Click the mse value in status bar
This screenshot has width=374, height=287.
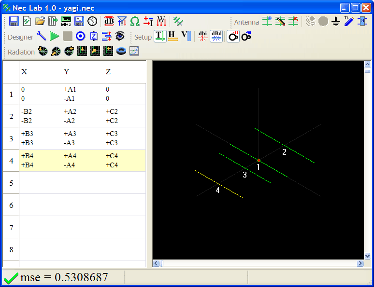[64, 277]
